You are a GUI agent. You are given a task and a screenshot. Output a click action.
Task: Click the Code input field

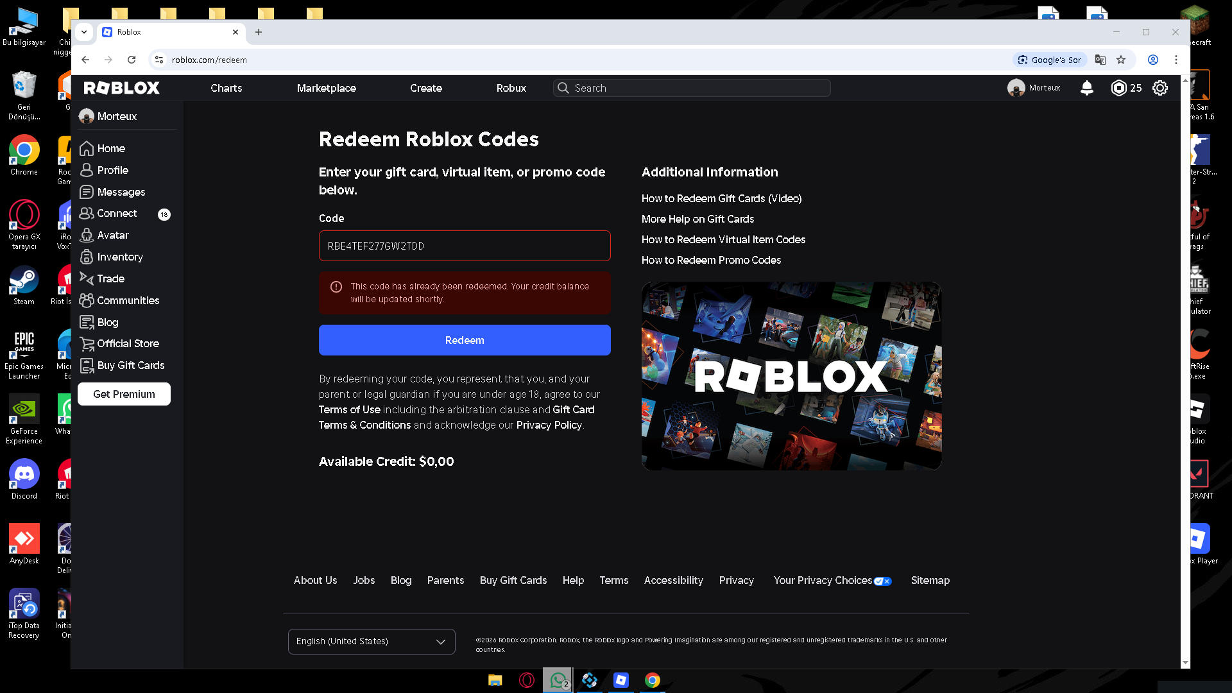coord(465,246)
